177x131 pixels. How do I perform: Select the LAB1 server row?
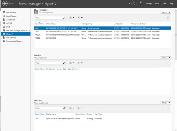103,28
